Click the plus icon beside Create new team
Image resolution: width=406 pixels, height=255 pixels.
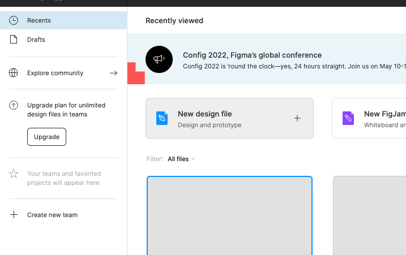(x=14, y=215)
